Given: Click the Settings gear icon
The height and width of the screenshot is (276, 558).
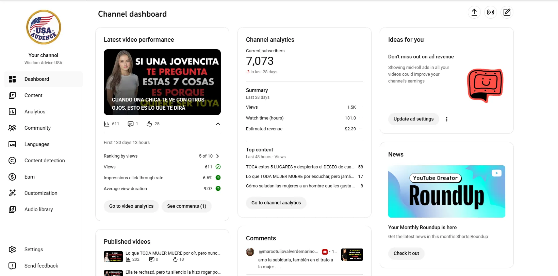Looking at the screenshot, I should (12, 250).
